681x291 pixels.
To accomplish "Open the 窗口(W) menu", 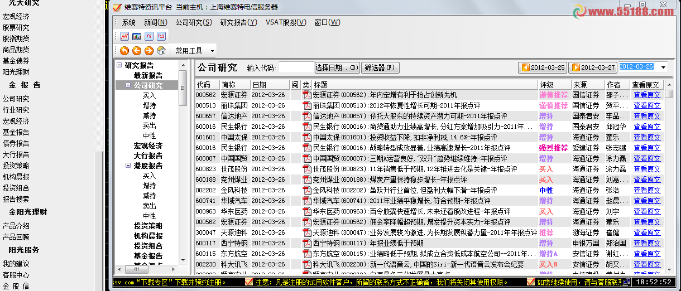I will (x=327, y=22).
